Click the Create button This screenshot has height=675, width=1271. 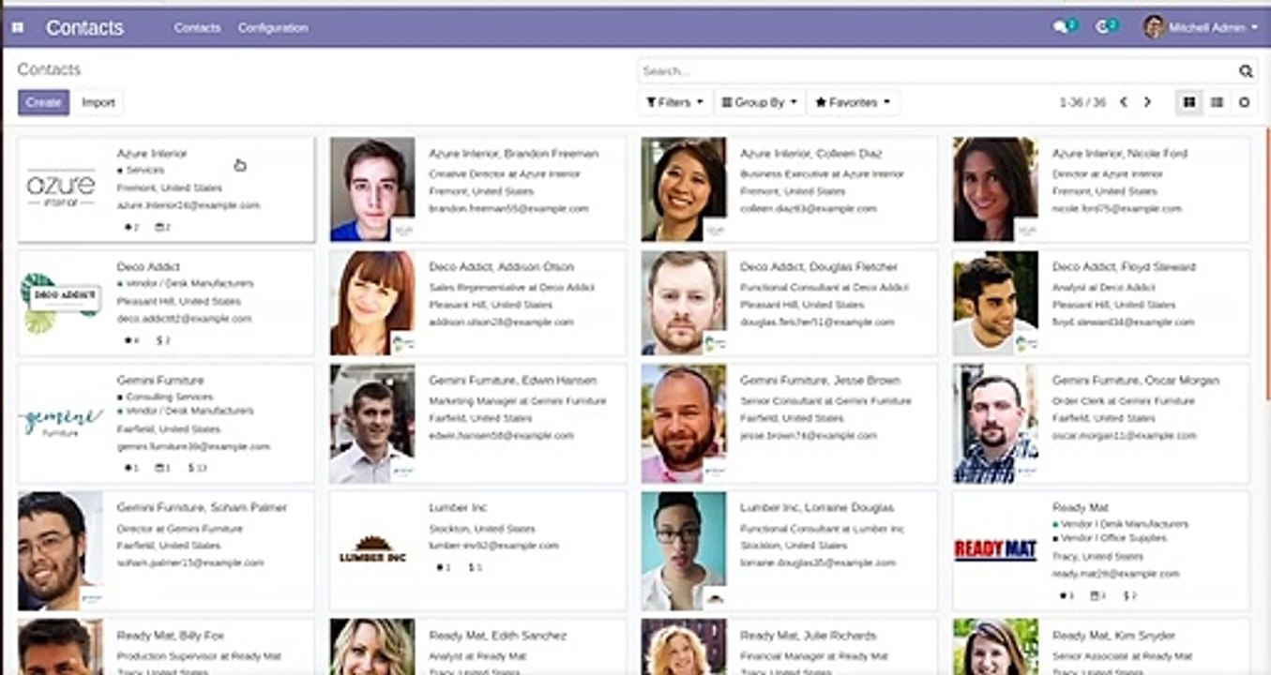(x=43, y=102)
